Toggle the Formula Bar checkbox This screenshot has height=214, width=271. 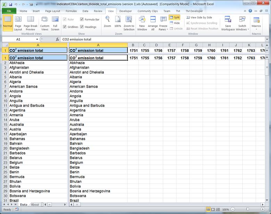point(82,19)
